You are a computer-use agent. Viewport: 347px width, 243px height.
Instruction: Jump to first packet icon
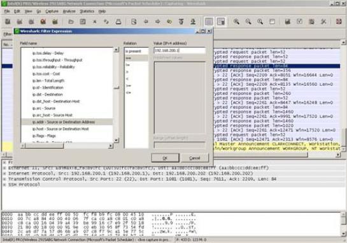[x=181, y=22]
